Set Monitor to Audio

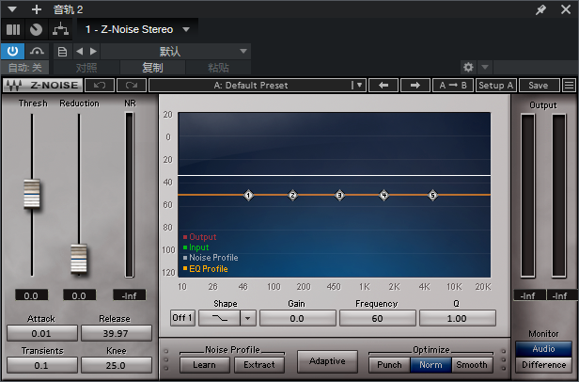tap(543, 349)
